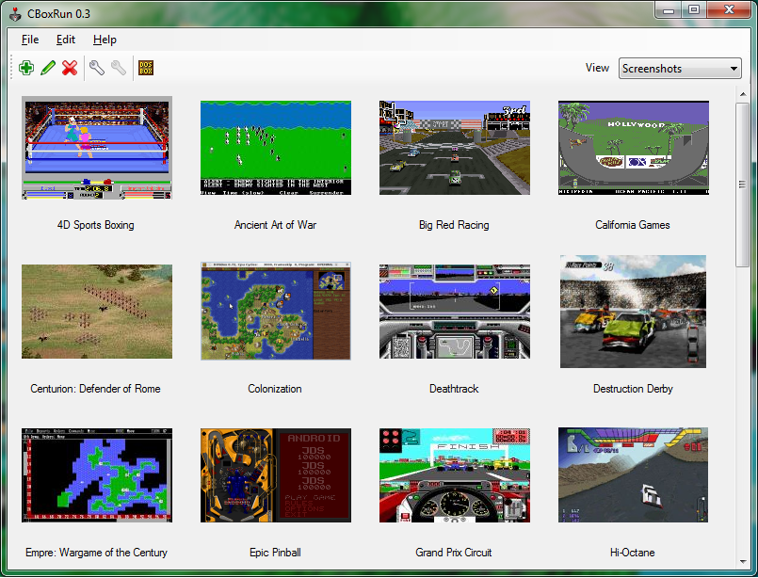Select the Destruction Derby thumbnail
The image size is (758, 578).
click(x=633, y=312)
